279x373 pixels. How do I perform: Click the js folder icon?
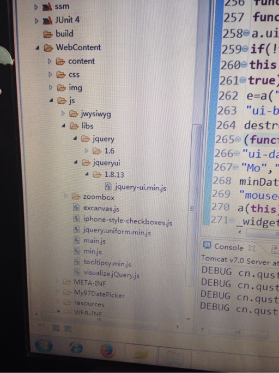tap(62, 101)
